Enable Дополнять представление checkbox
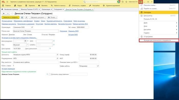The image size is (179, 100). [50, 74]
